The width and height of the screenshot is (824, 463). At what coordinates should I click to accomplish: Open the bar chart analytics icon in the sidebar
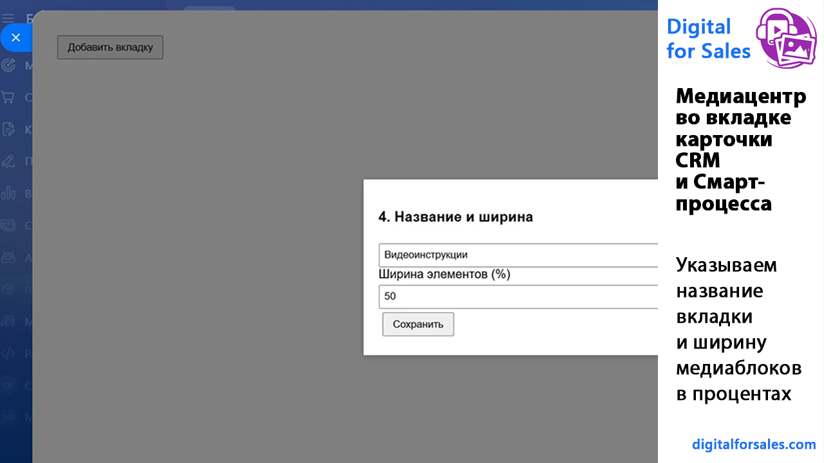coord(8,192)
